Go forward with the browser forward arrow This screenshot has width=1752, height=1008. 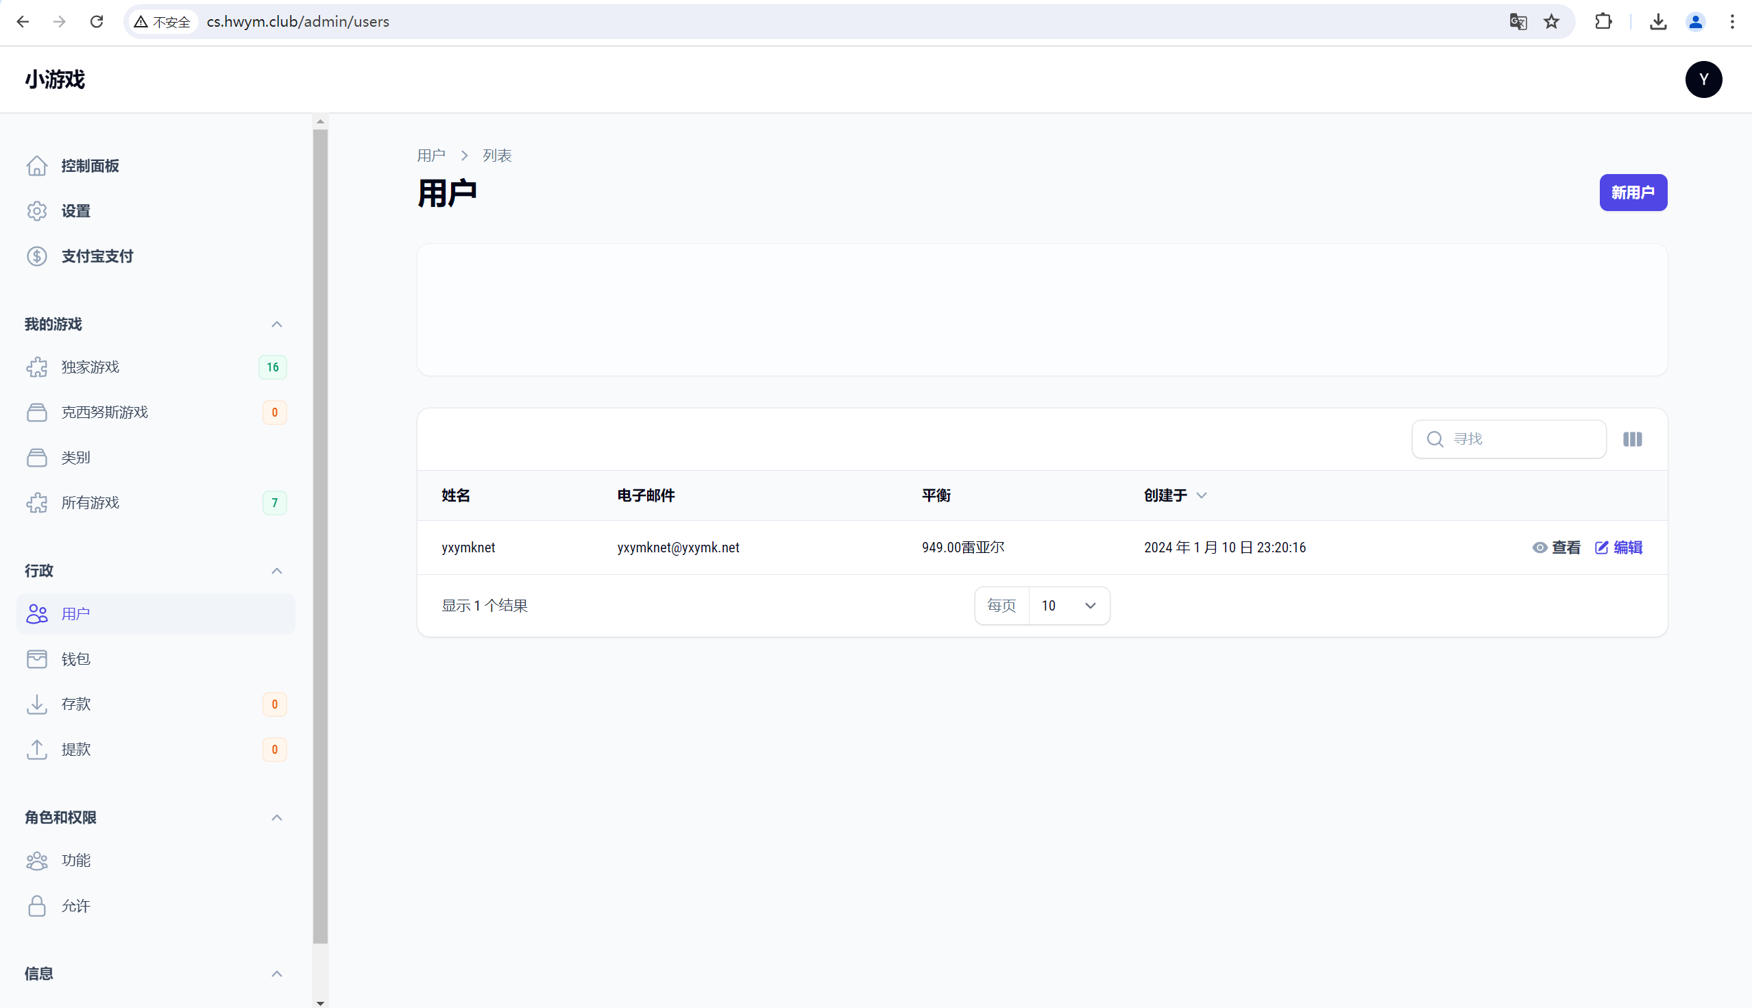[60, 21]
